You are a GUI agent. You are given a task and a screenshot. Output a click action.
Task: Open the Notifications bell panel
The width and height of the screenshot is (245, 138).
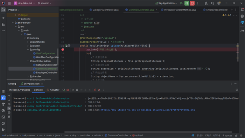tap(242, 10)
